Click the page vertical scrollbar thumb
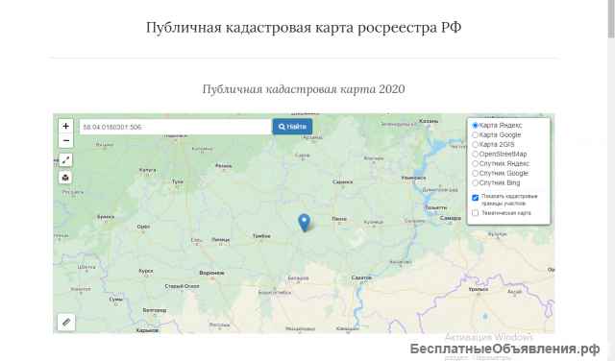This screenshot has width=615, height=361. [611, 19]
